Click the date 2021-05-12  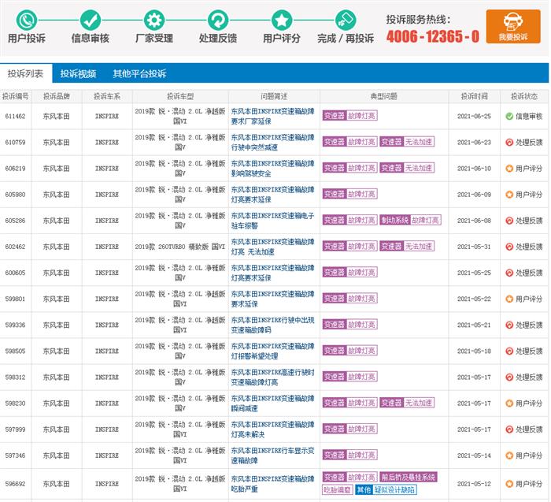(474, 484)
